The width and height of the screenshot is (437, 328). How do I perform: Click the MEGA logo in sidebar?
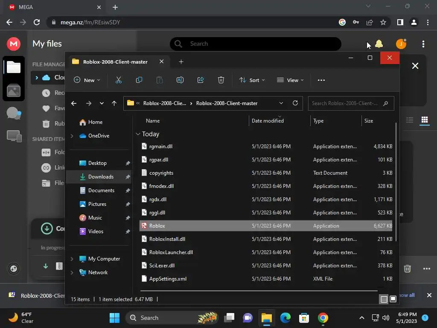point(14,44)
